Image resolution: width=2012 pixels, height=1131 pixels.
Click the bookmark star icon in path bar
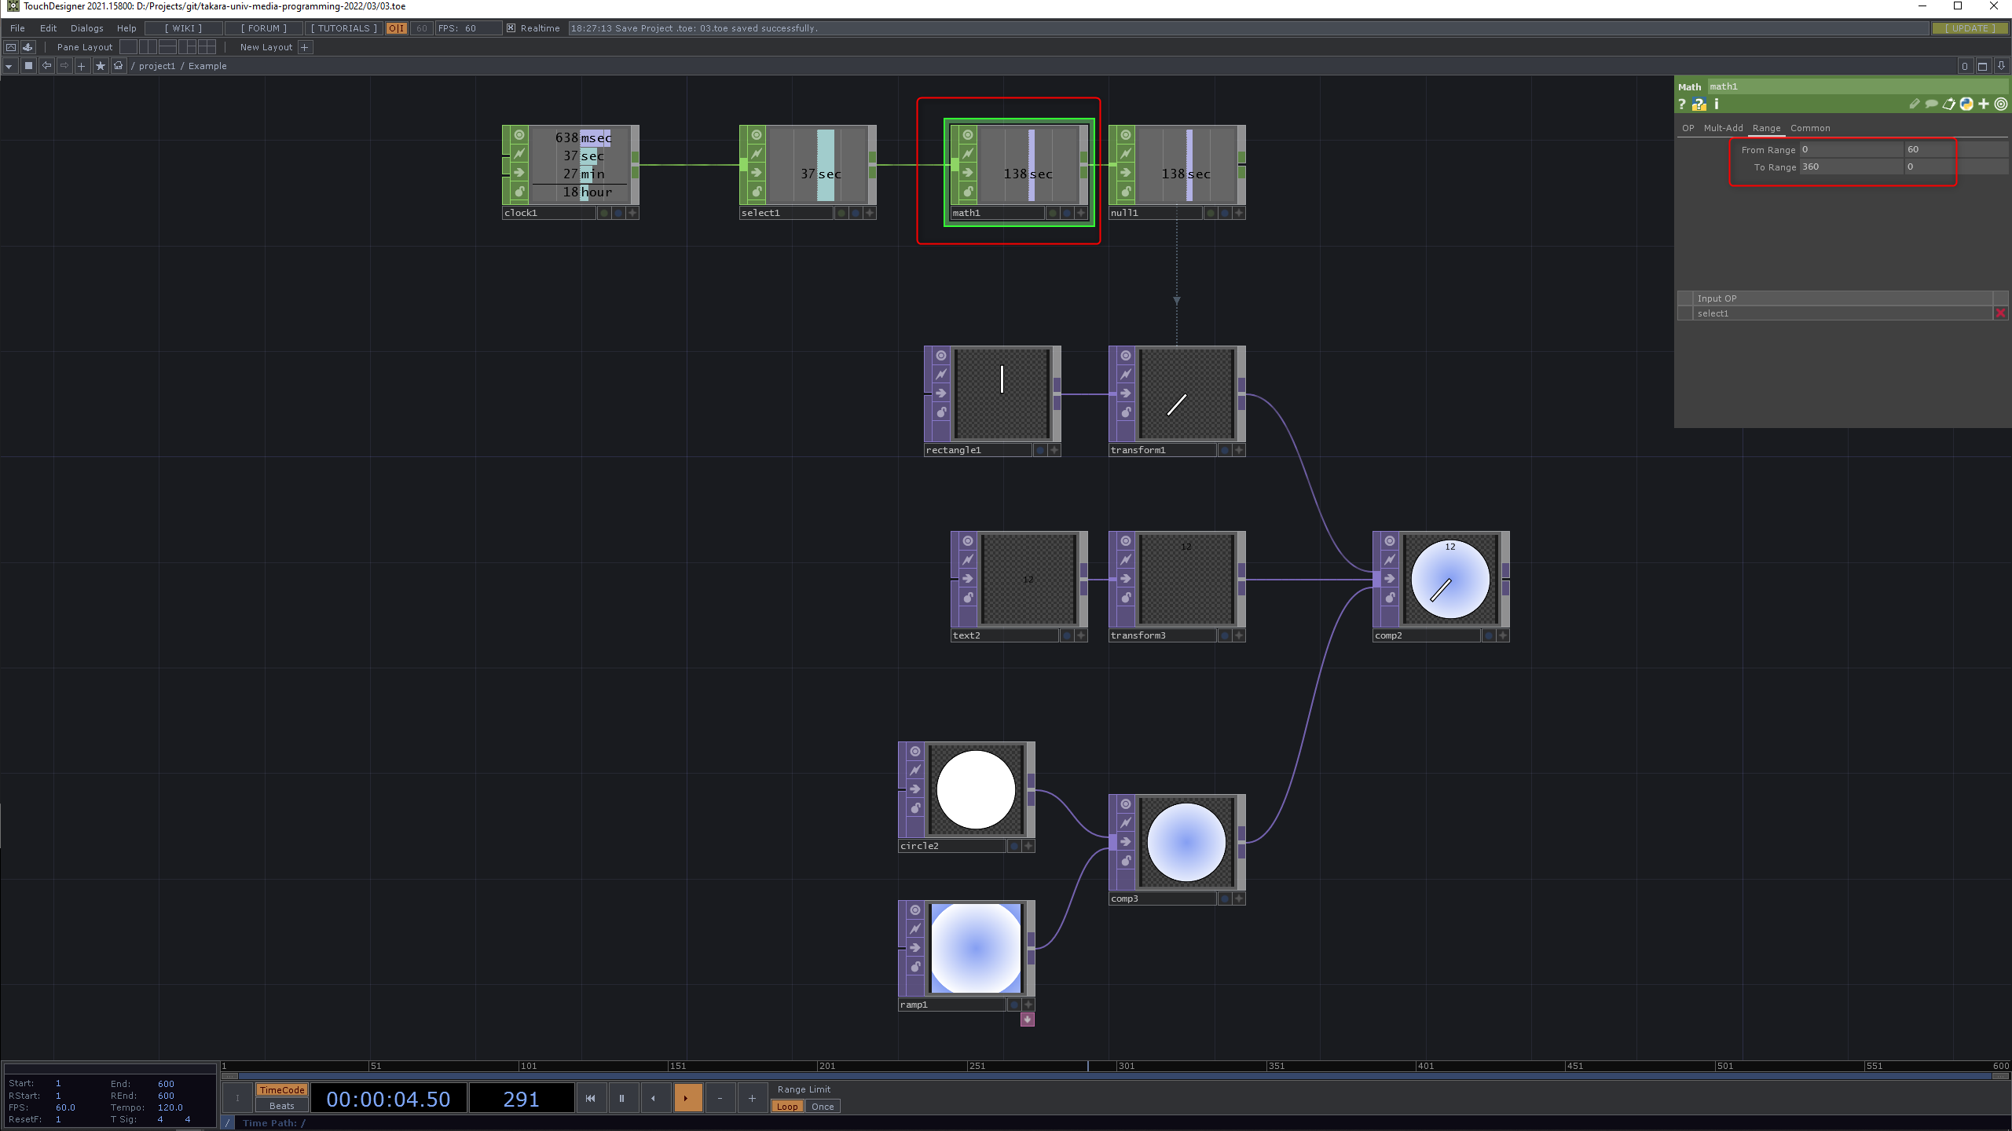click(x=100, y=66)
